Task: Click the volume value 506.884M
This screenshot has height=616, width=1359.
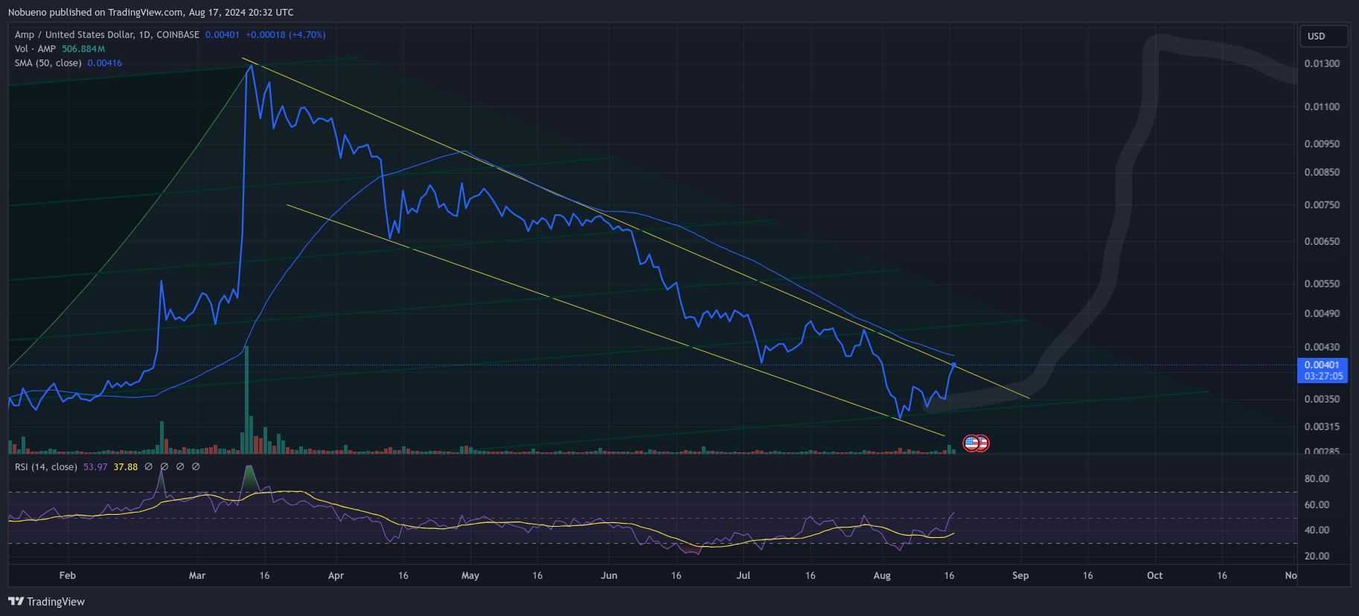Action: (x=83, y=48)
